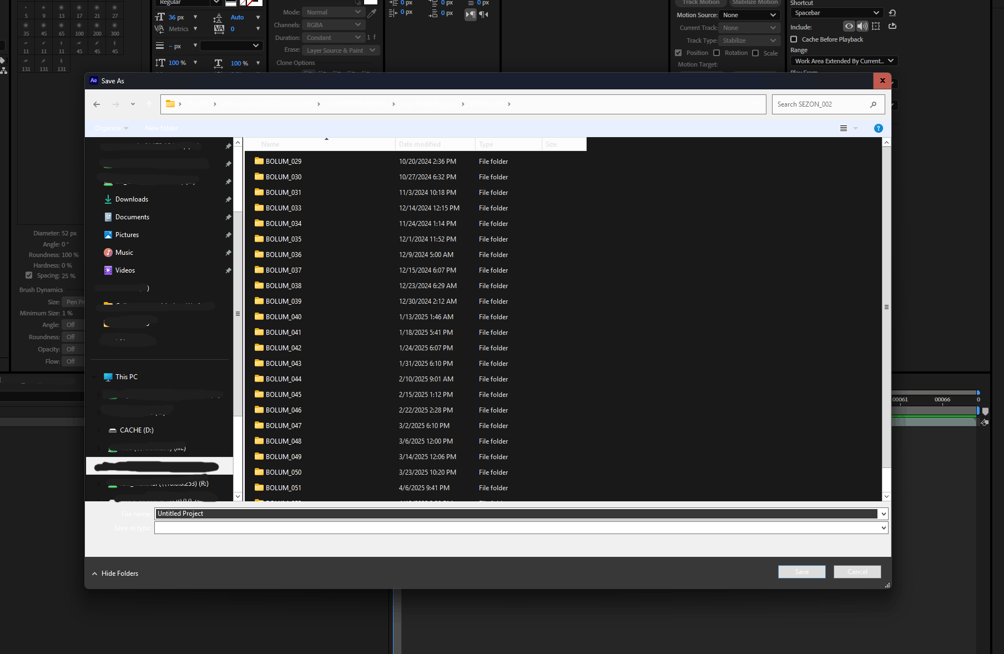Toggle audio inclusion speaker in Preview panel

(x=862, y=26)
